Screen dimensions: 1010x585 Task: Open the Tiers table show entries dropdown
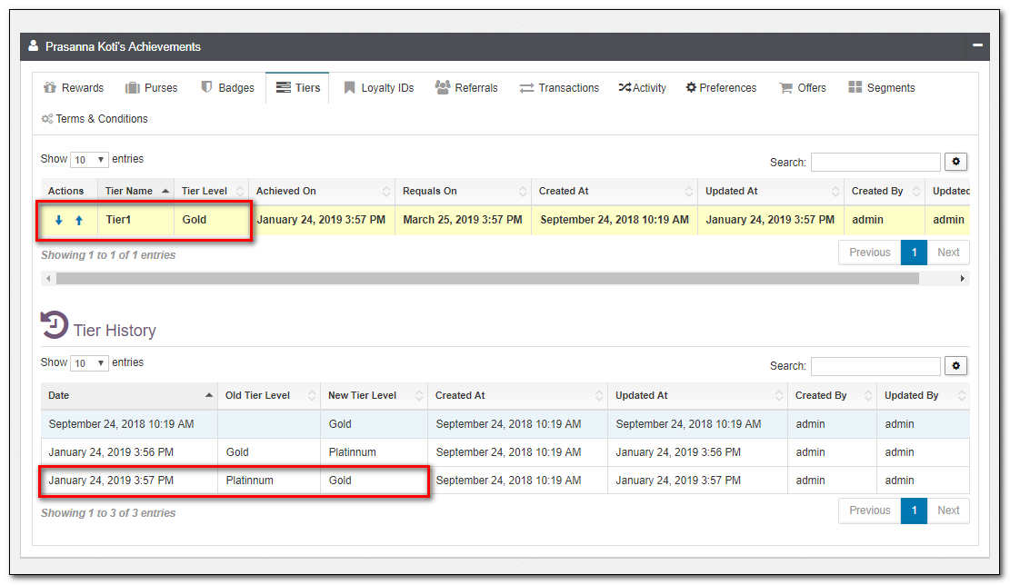click(89, 160)
